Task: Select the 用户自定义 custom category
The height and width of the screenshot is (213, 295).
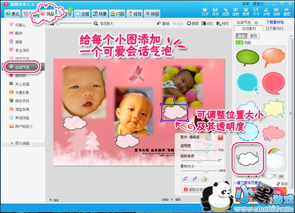Action: click(21, 126)
